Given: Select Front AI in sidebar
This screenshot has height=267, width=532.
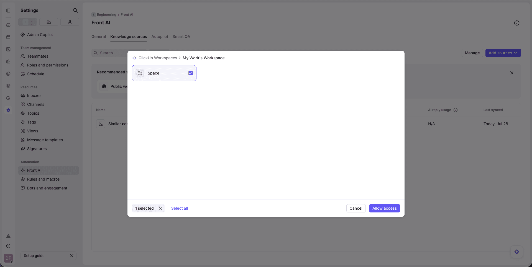Looking at the screenshot, I should tap(48, 170).
